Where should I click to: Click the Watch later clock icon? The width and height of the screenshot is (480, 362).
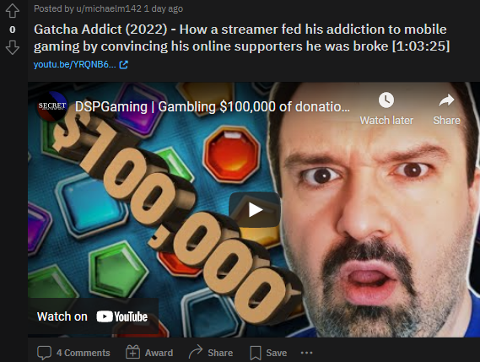click(386, 100)
